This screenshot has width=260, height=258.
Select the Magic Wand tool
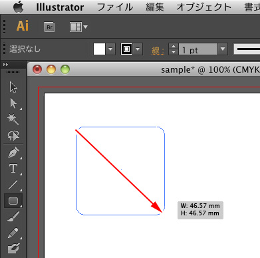(13, 119)
